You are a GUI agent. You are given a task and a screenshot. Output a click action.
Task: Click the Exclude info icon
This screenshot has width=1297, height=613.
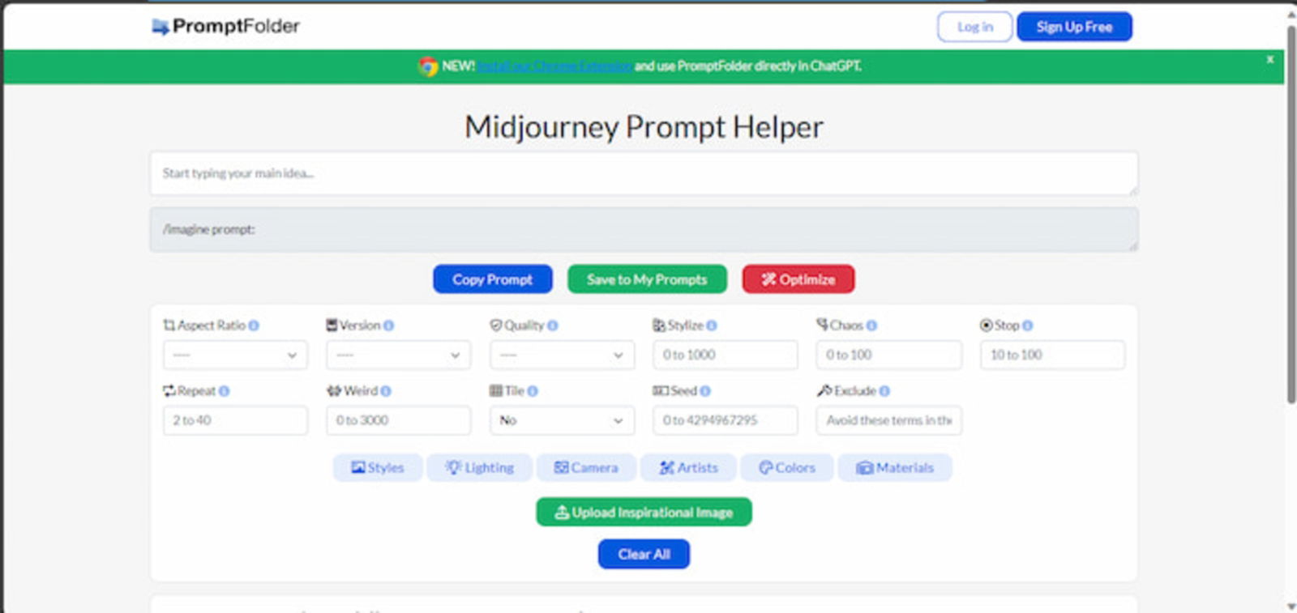point(884,391)
